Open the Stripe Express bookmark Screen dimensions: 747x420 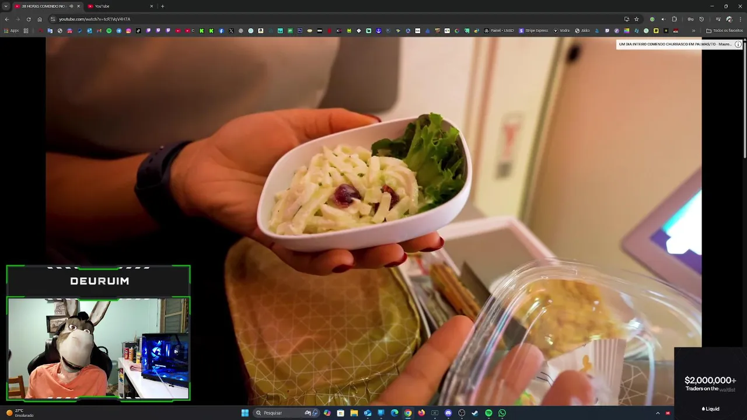pos(533,30)
